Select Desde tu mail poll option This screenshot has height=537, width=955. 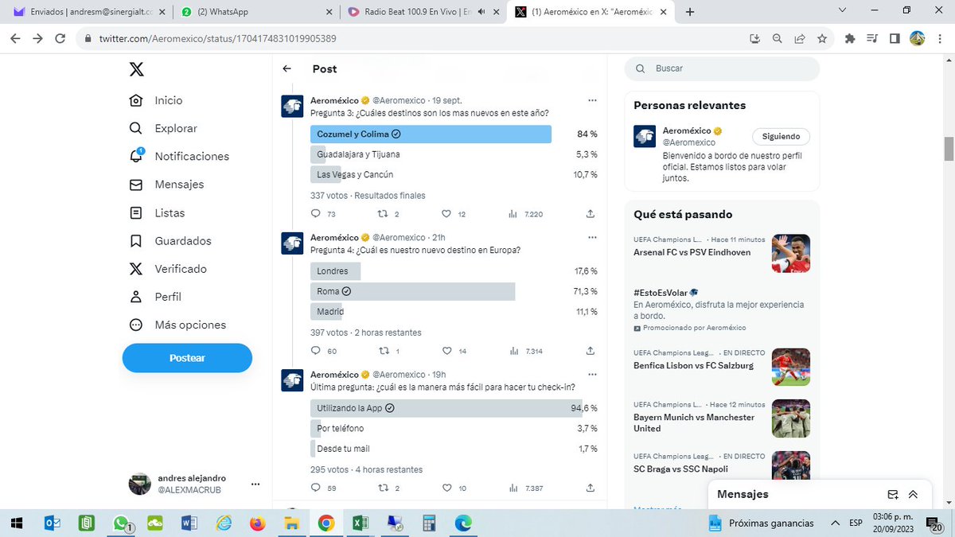[454, 449]
